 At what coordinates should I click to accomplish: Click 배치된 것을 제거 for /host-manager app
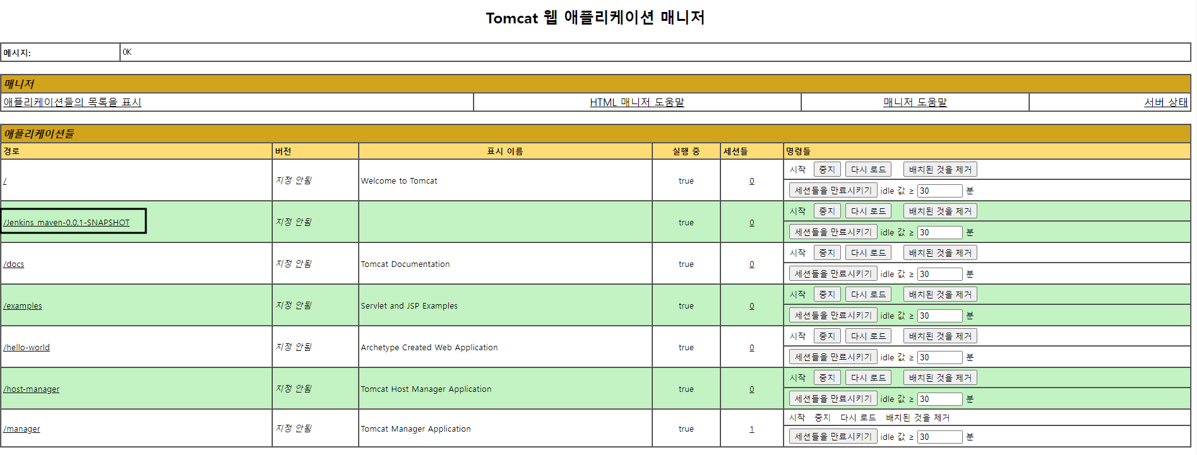[x=940, y=378]
